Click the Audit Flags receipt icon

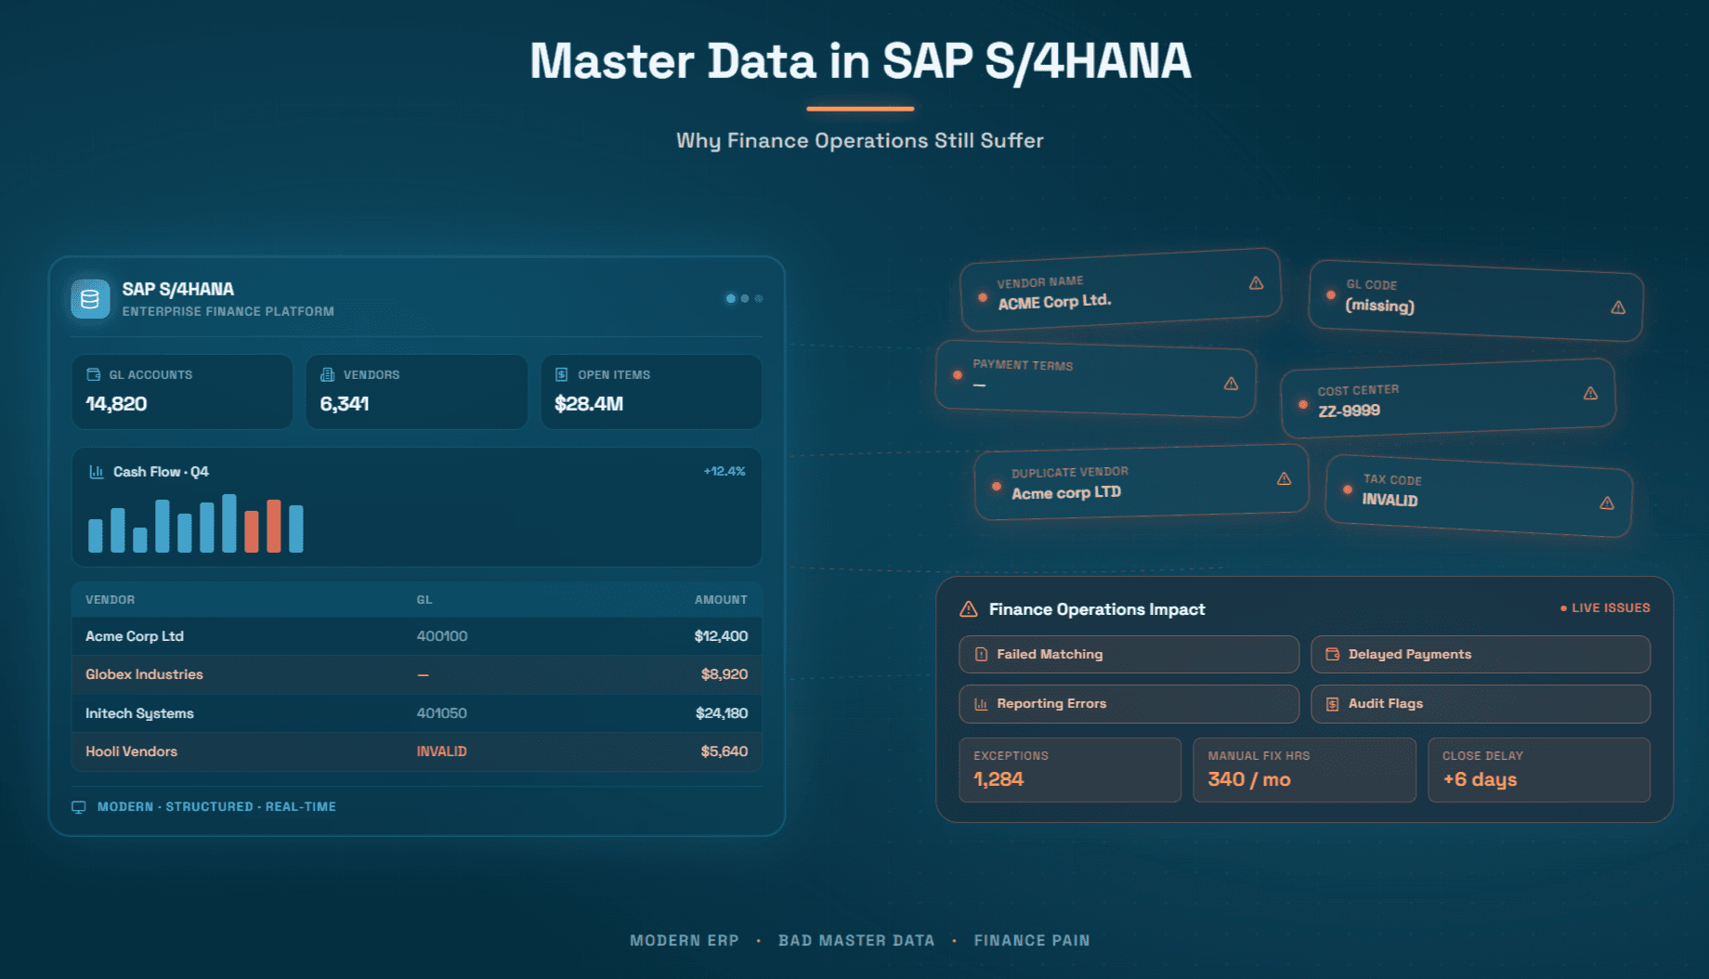click(x=1332, y=704)
